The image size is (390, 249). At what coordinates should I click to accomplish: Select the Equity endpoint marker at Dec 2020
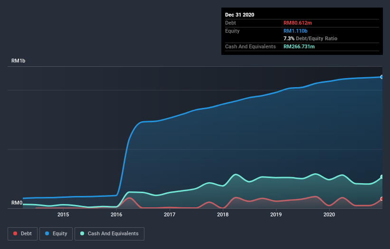pos(382,77)
